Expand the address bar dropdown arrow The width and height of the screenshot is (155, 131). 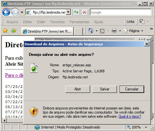[68, 12]
